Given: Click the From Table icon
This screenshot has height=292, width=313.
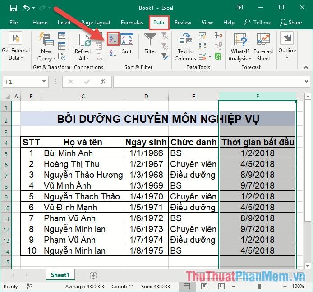Looking at the screenshot, I should click(x=62, y=46).
